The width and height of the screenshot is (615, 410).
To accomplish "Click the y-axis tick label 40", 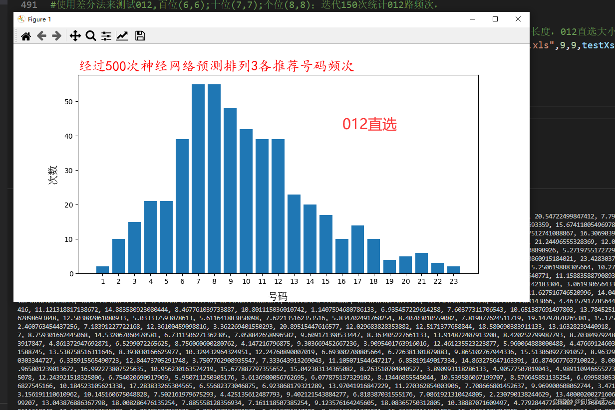I will point(70,136).
